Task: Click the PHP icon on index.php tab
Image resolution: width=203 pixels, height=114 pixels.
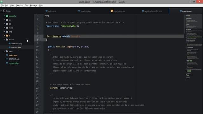Action: tap(47, 11)
